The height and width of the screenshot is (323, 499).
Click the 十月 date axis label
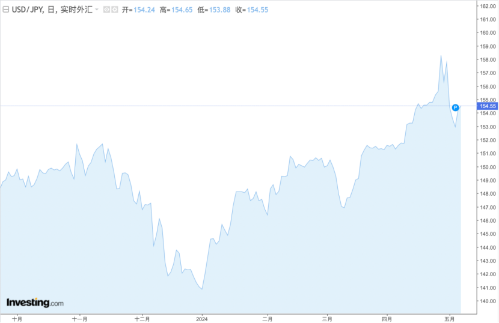(x=17, y=319)
